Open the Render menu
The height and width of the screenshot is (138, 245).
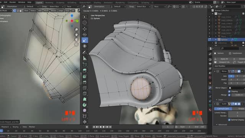coord(13,2)
